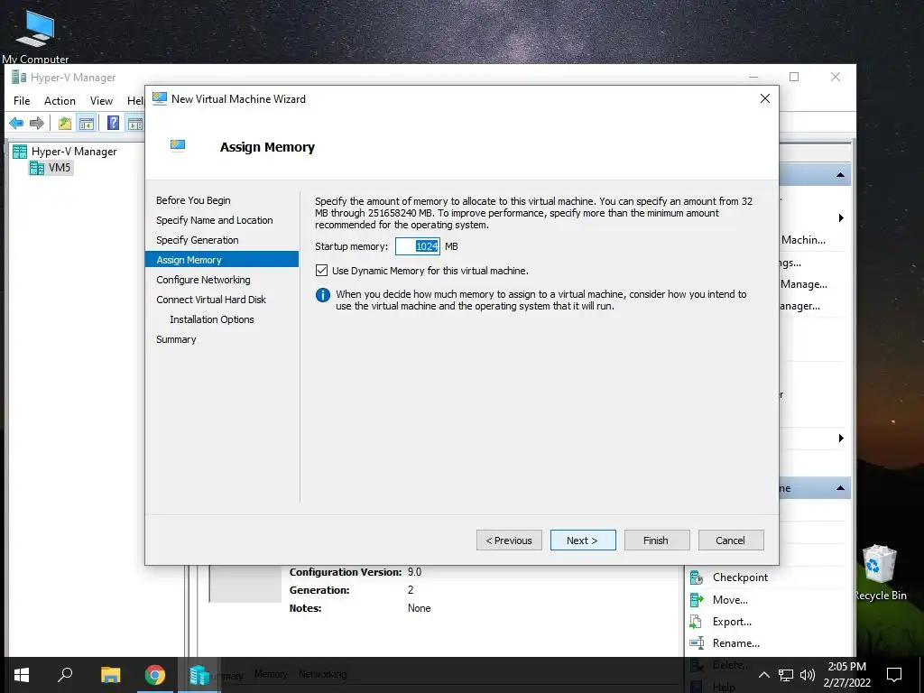Screen dimensions: 924x693
Task: Open the File menu in Hyper-V Manager
Action: [22, 101]
